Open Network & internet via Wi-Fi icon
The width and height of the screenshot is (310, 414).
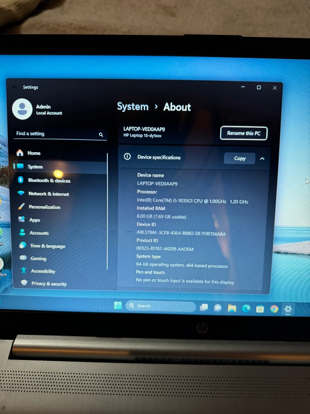point(21,193)
